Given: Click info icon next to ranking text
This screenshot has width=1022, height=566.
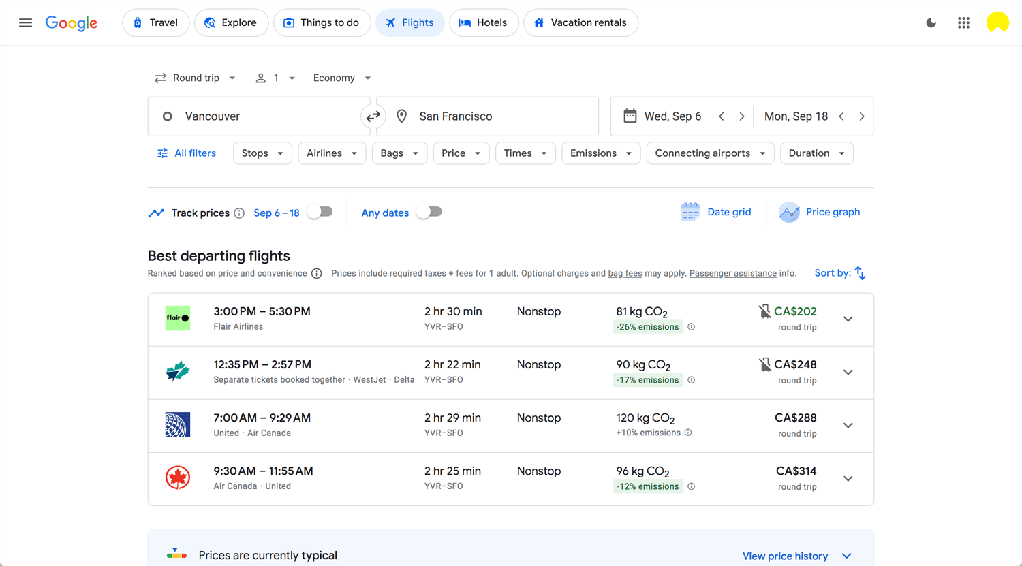Looking at the screenshot, I should point(317,274).
